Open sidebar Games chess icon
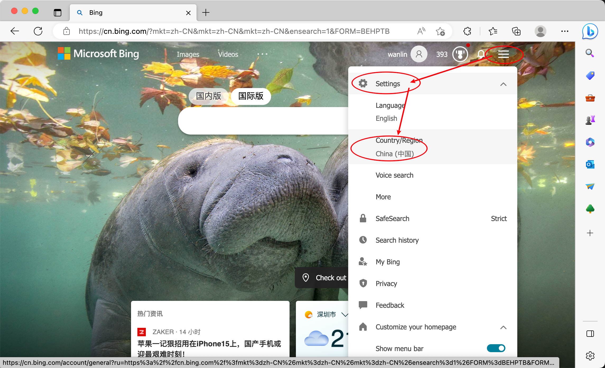Viewport: 605px width, 368px height. pos(590,120)
